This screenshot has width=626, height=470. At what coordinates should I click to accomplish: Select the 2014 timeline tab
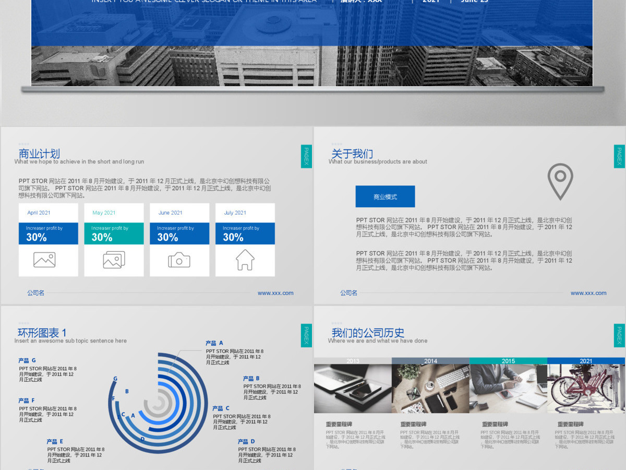point(430,361)
